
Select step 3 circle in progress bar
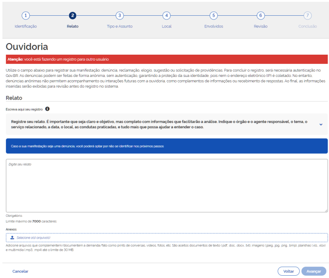tap(119, 15)
